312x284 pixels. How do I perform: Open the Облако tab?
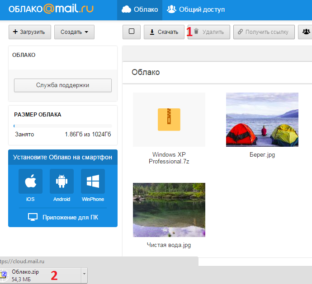pos(140,9)
